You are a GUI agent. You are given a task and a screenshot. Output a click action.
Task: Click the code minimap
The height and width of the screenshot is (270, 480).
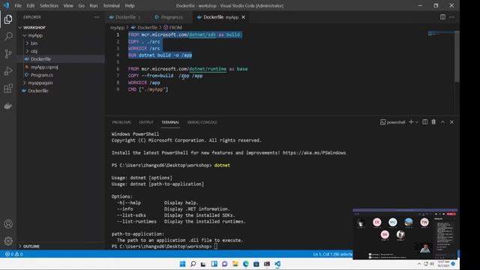click(441, 33)
